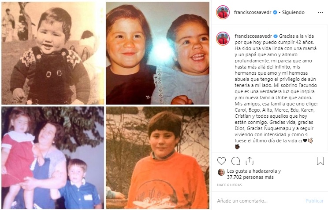328x210 pixels.
Task: Toggle the Siguiendo following status
Action: (293, 12)
